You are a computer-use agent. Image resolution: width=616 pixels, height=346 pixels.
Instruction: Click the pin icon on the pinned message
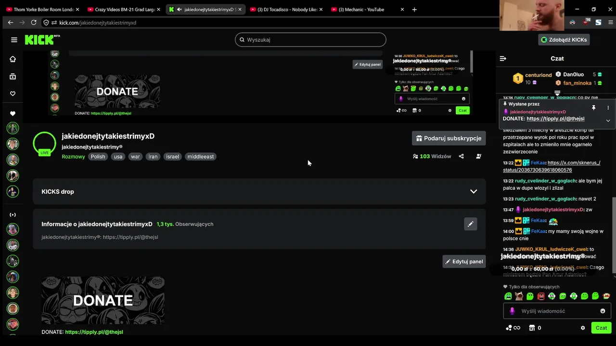coord(593,108)
